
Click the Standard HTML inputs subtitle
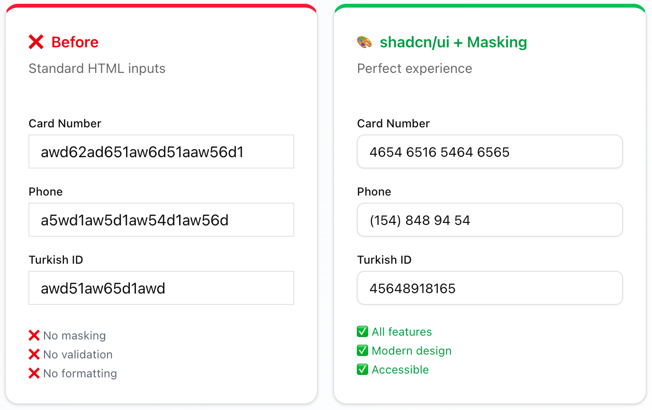pyautogui.click(x=97, y=68)
